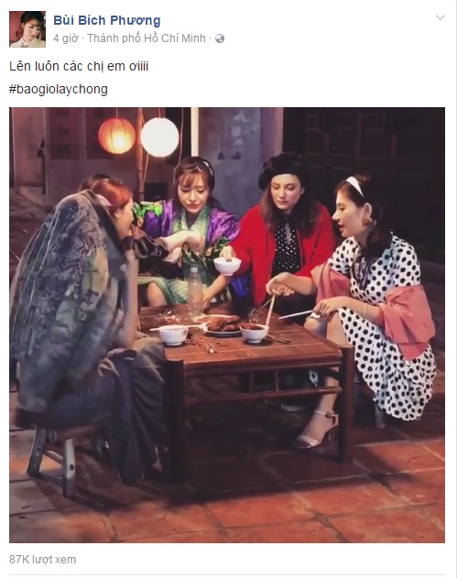The image size is (457, 578).
Task: Click the '87K lượt xem' view count
Action: click(x=43, y=559)
